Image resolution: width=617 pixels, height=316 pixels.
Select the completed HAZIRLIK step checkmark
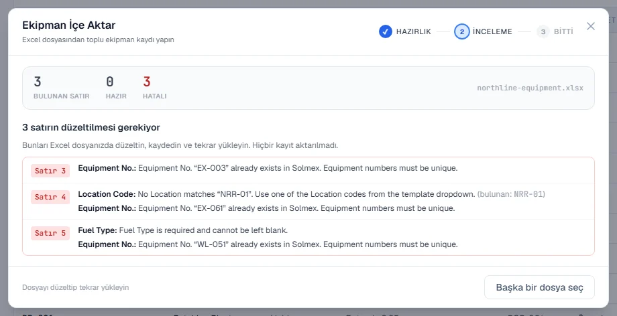click(385, 31)
